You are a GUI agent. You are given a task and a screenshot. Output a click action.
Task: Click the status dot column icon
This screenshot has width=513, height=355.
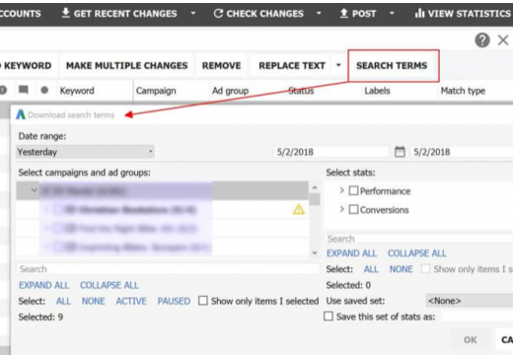pyautogui.click(x=44, y=90)
